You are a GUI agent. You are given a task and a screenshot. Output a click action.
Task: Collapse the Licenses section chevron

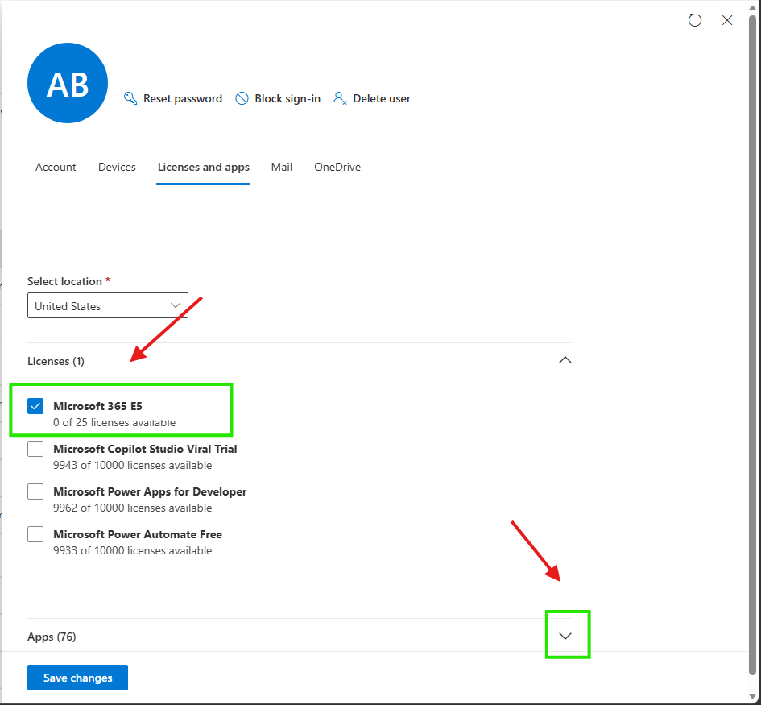tap(565, 360)
